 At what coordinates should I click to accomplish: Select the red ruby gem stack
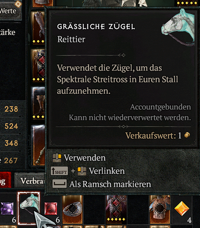pos(51,208)
